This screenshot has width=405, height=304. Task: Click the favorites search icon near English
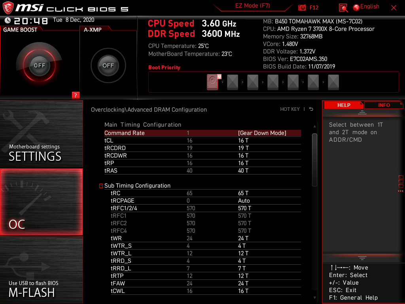tap(343, 7)
